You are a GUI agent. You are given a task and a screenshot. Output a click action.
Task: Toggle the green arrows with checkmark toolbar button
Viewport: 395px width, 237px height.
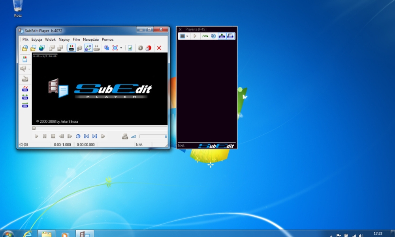88,48
